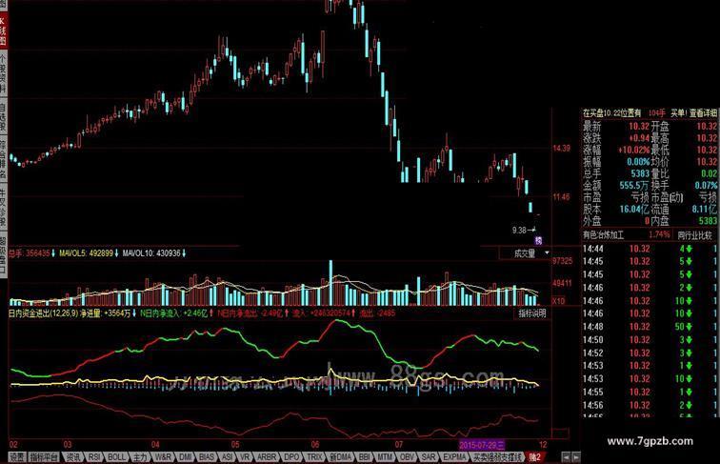Screen dimensions: 720x464
Task: Select the SAR indicator tab
Action: [429, 457]
